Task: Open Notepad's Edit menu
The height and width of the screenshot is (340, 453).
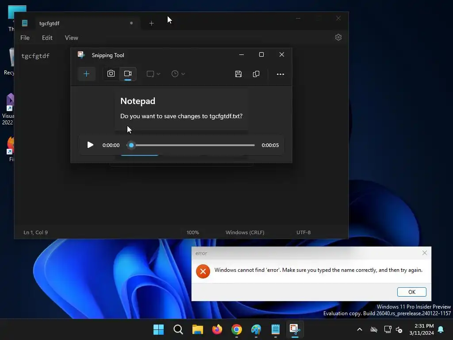Action: pos(47,38)
